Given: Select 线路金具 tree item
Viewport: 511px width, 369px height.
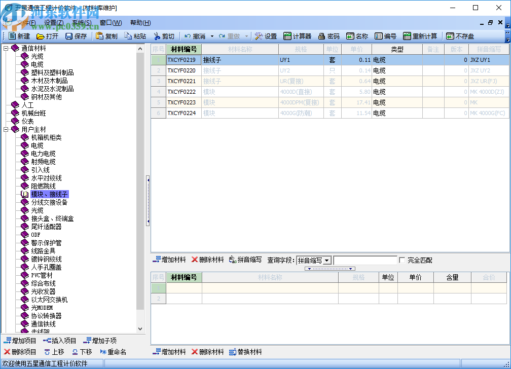Looking at the screenshot, I should [43, 251].
